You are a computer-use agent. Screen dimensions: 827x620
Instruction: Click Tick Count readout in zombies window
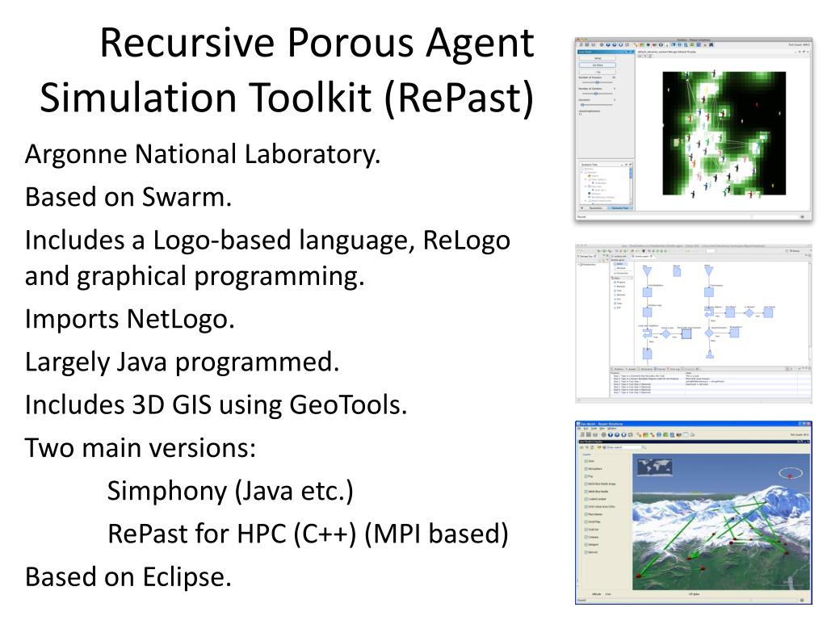799,45
